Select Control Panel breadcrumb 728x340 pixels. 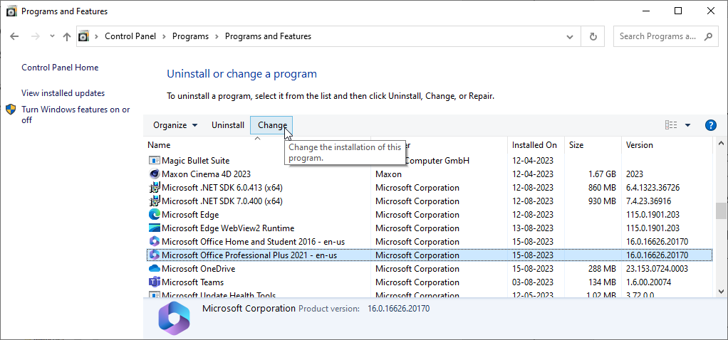click(x=130, y=36)
